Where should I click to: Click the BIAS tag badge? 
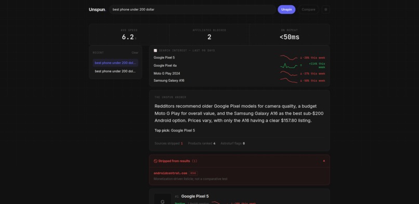tap(193, 173)
